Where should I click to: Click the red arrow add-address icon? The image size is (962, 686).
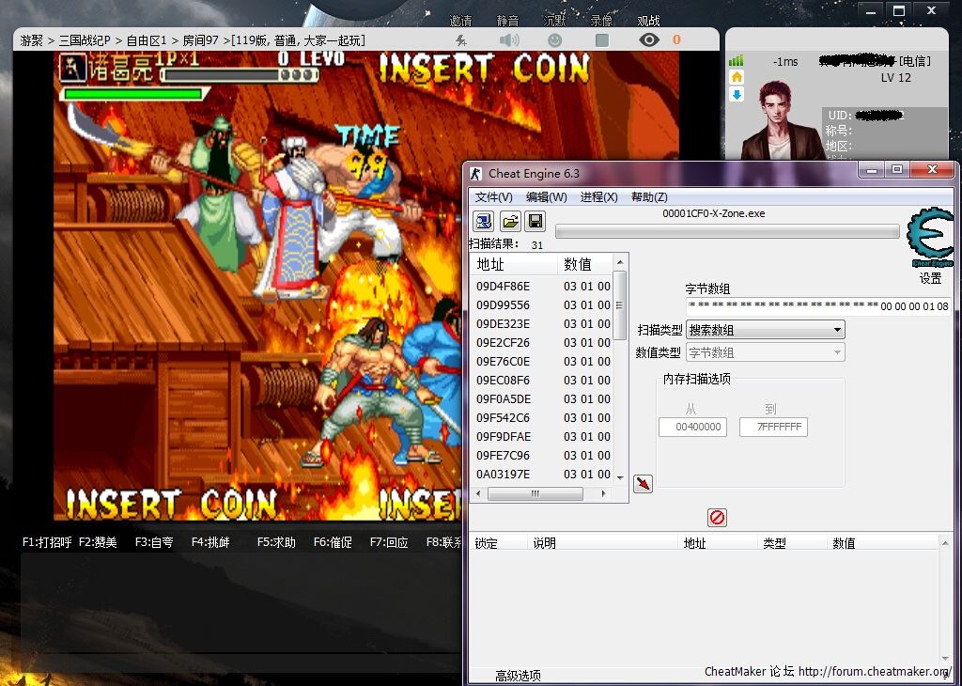click(x=643, y=483)
